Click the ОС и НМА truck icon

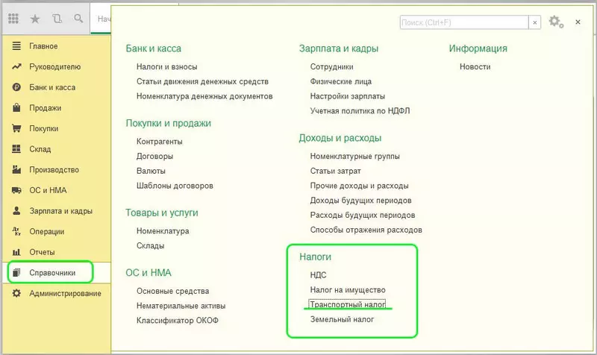(16, 190)
